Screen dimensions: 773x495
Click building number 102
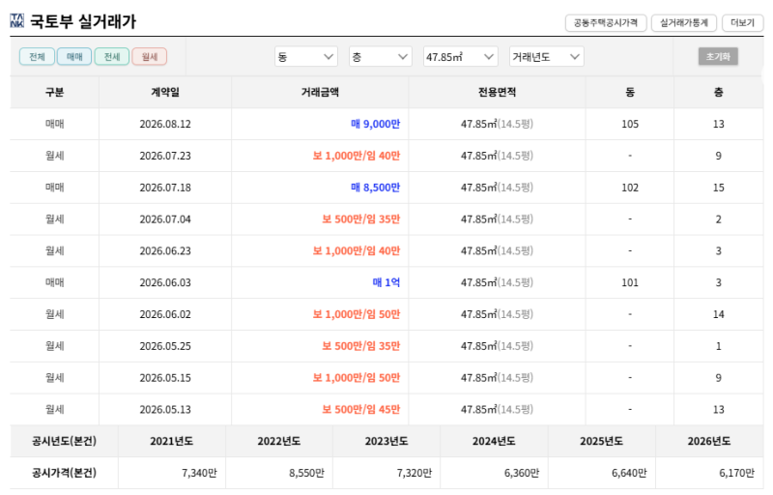tap(630, 188)
